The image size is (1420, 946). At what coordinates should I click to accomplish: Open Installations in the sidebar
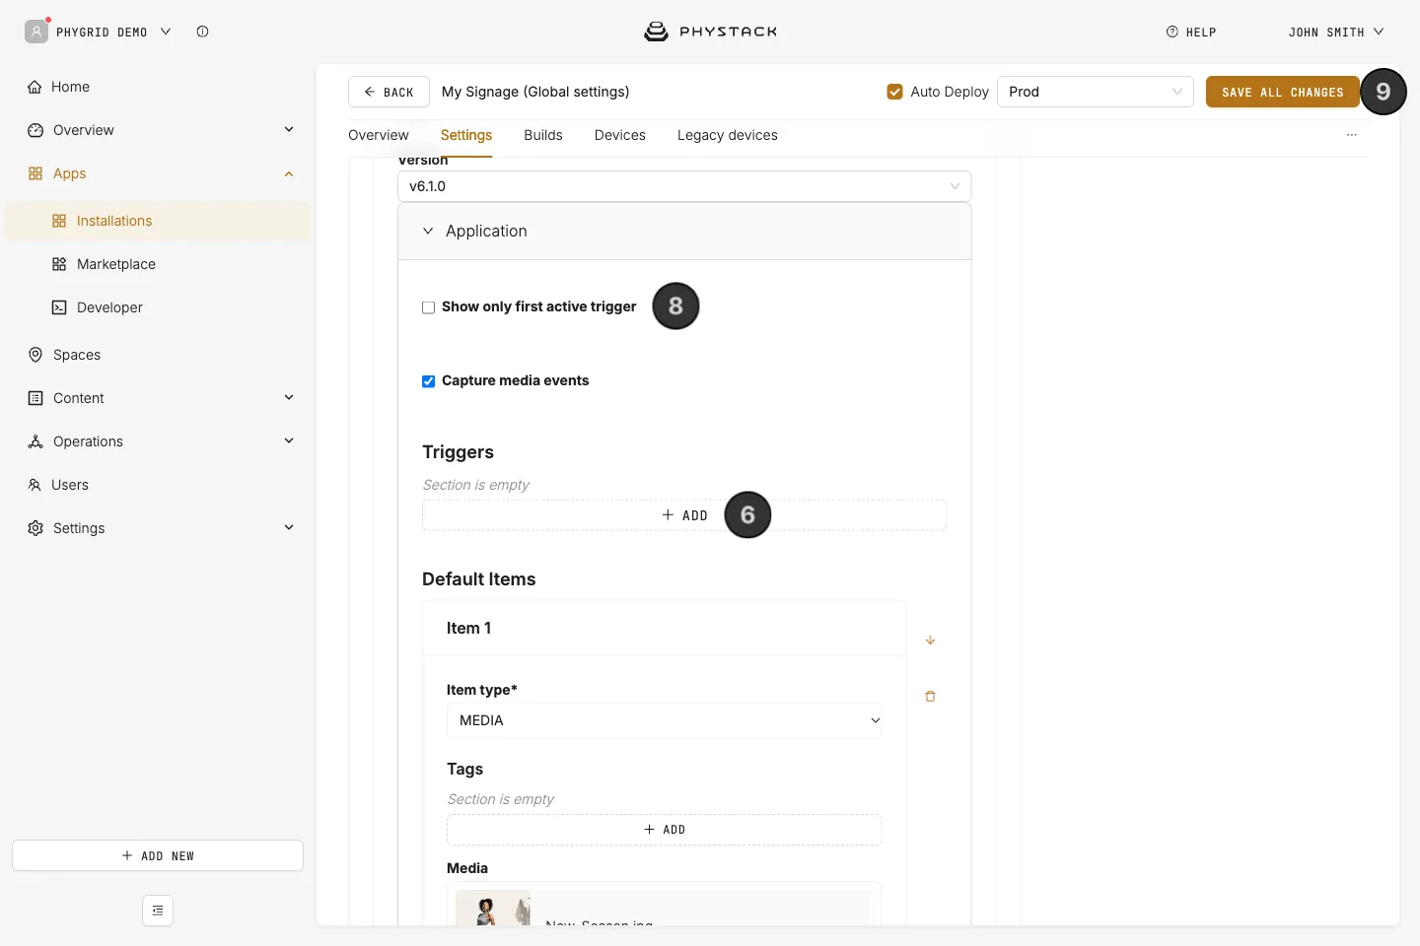tap(158, 221)
